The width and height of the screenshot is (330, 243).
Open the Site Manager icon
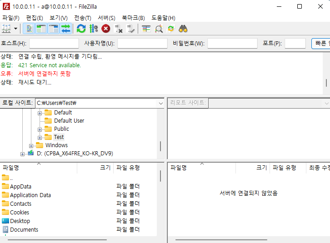pos(6,29)
